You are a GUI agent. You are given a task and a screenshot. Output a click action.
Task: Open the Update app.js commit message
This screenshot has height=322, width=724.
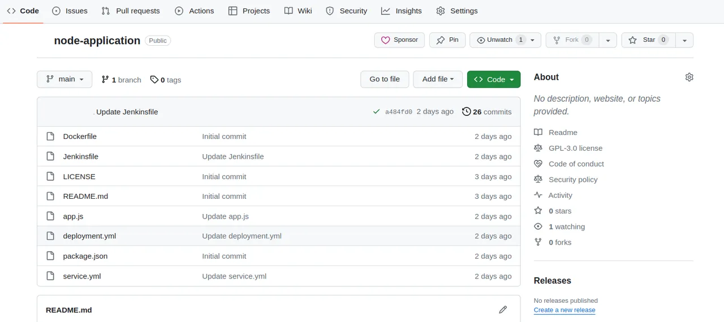(x=225, y=216)
